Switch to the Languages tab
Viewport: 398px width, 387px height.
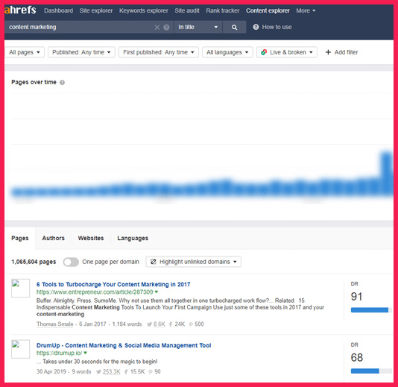tap(133, 238)
